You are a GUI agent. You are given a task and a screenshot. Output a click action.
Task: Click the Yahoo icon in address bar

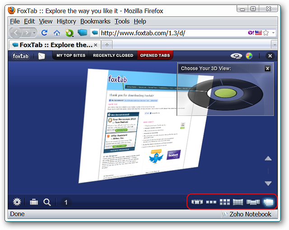(251, 33)
